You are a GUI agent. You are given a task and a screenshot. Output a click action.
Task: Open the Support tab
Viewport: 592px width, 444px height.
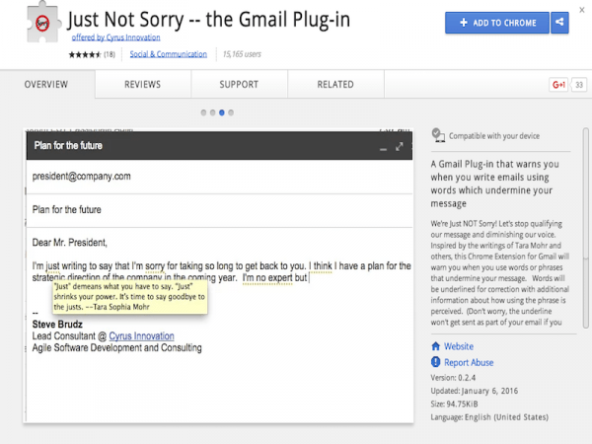tap(238, 85)
